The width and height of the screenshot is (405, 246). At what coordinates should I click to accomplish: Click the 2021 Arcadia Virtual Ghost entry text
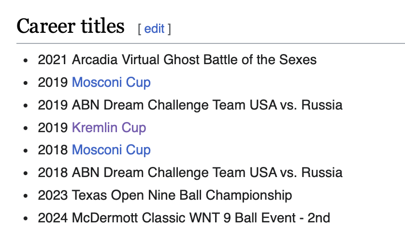(x=177, y=60)
